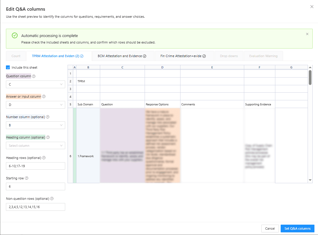318x235 pixels.
Task: Open the Question column dropdown
Action: tap(35, 84)
